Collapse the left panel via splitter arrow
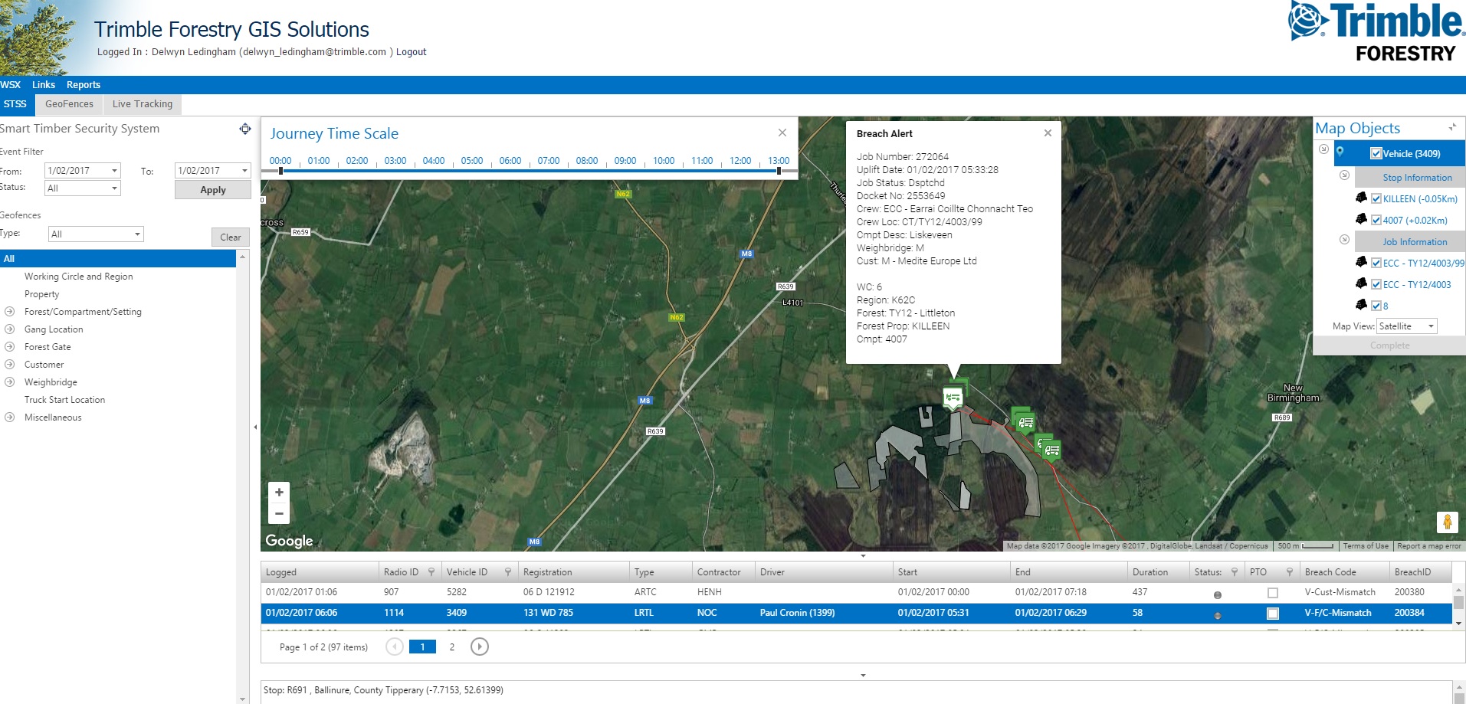Viewport: 1466px width, 704px height. tap(255, 427)
